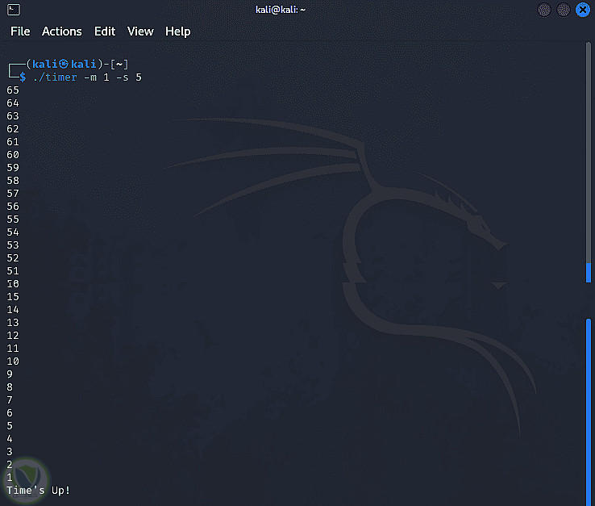Open the Actions menu
595x506 pixels.
click(62, 31)
